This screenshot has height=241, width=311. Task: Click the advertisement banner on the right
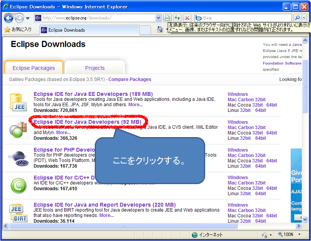pyautogui.click(x=296, y=186)
